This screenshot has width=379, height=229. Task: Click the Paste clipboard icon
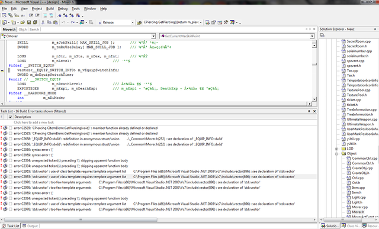pos(55,22)
